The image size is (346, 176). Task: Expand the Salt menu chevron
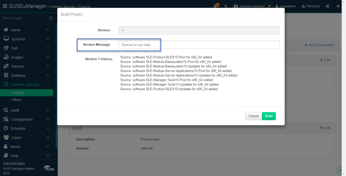(x=48, y=48)
